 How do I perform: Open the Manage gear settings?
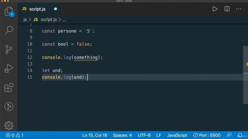[9, 125]
